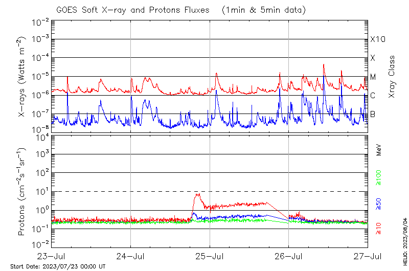Click the B flare class label

tap(373, 114)
